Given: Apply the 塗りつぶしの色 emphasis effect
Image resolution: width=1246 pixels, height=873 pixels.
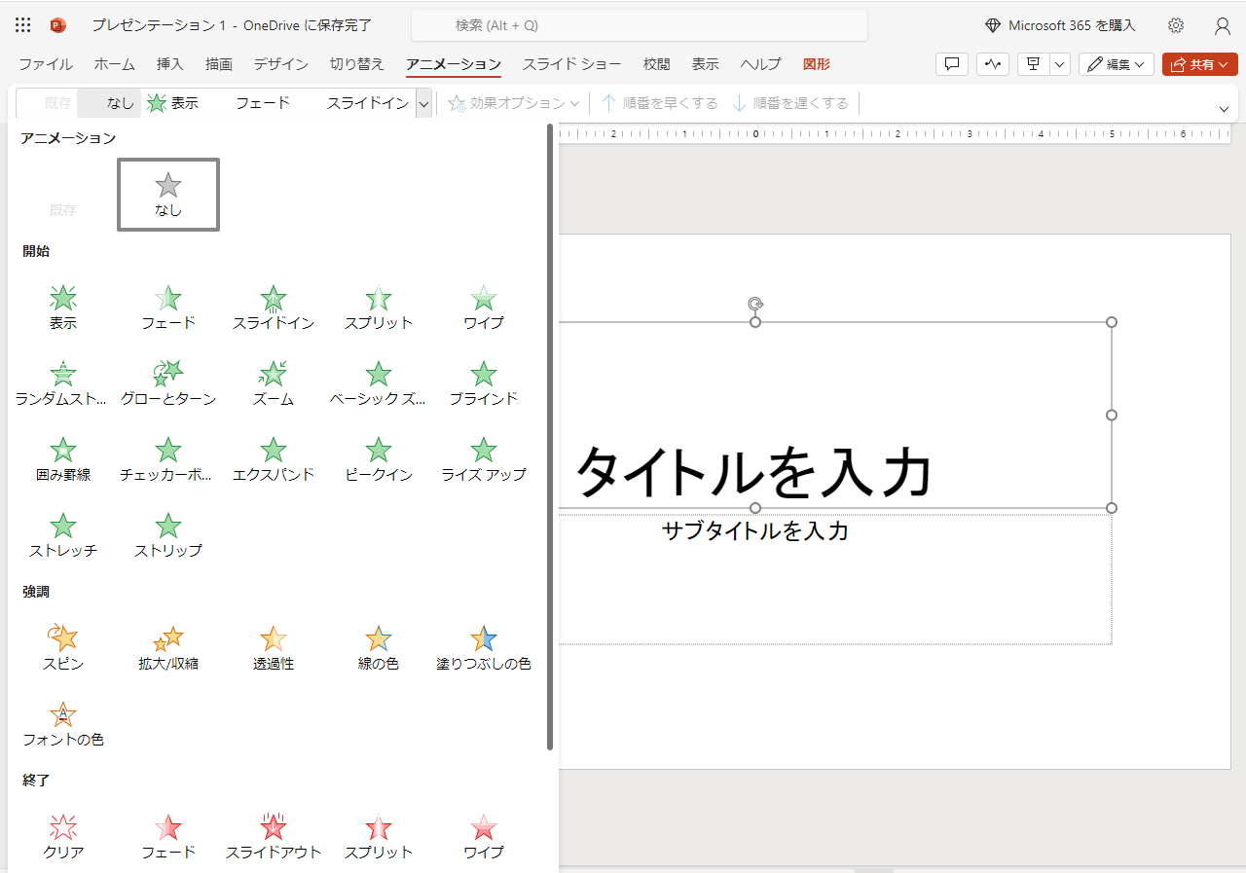Looking at the screenshot, I should 484,647.
